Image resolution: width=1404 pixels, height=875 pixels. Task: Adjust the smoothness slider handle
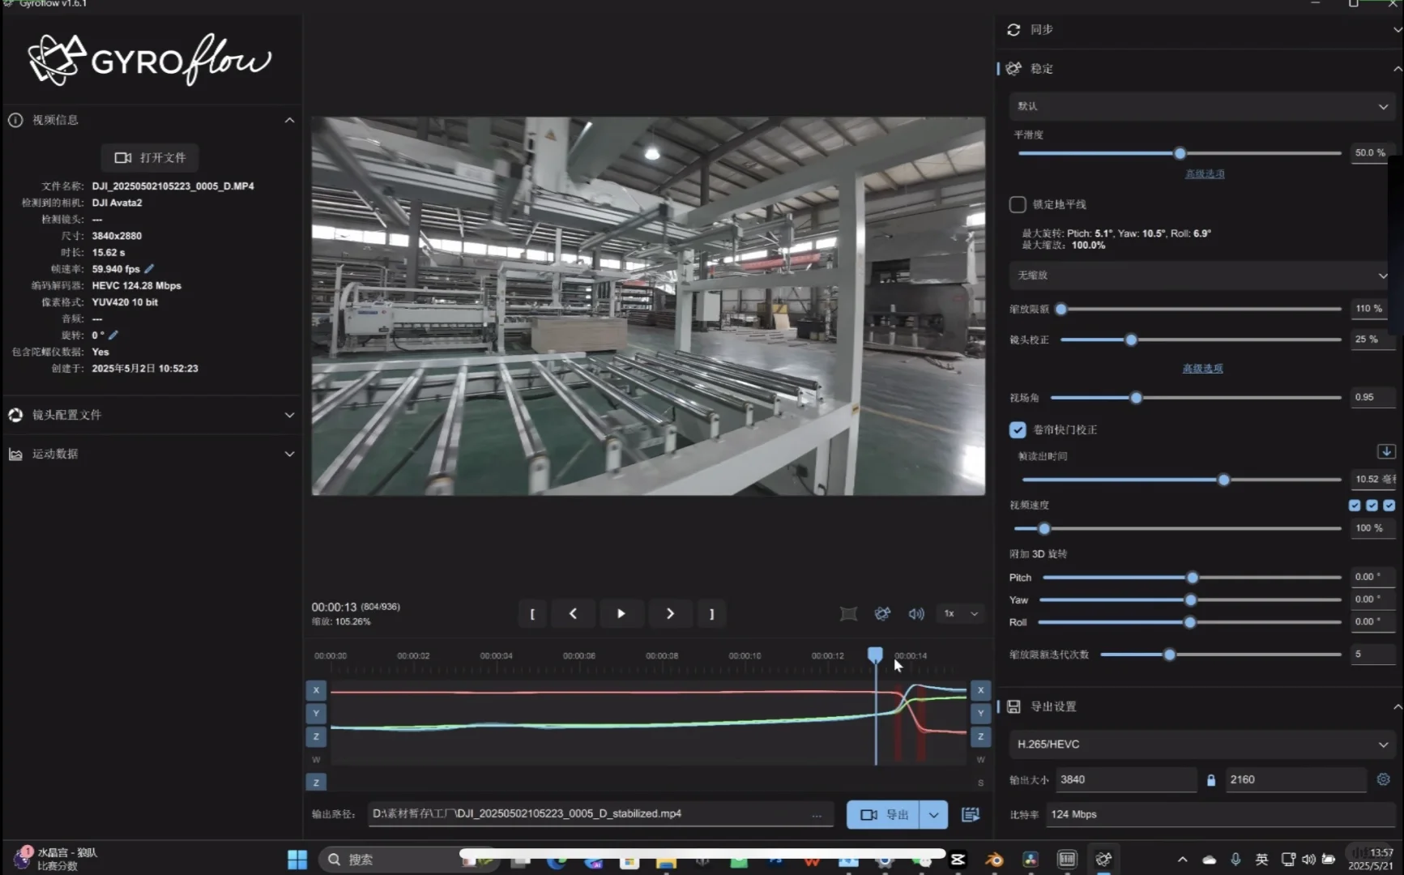(x=1180, y=153)
